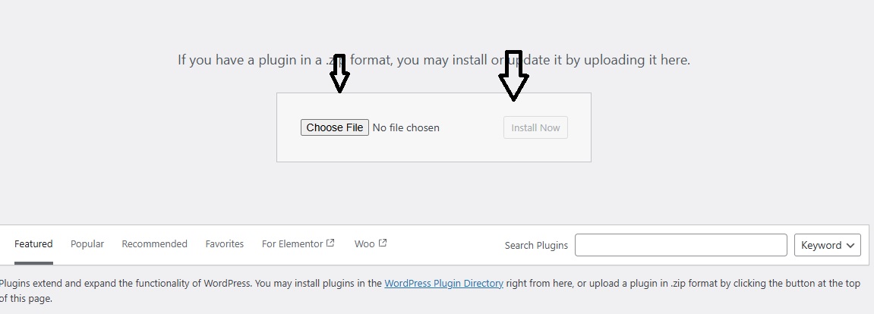Select the Woo tab label
The height and width of the screenshot is (314, 874).
click(x=364, y=244)
